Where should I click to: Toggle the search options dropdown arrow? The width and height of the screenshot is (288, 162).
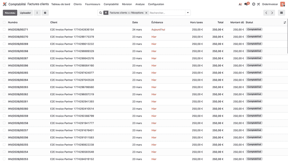pos(188,13)
